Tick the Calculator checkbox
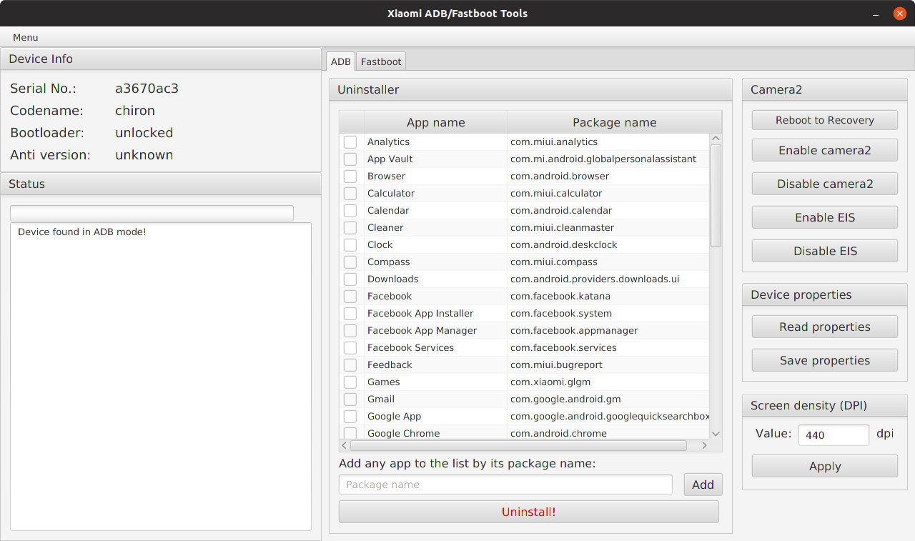The height and width of the screenshot is (541, 915). click(350, 194)
